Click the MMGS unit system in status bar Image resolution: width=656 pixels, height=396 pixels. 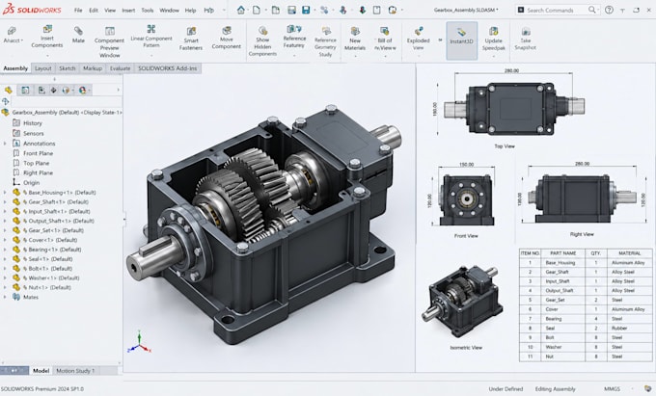612,389
